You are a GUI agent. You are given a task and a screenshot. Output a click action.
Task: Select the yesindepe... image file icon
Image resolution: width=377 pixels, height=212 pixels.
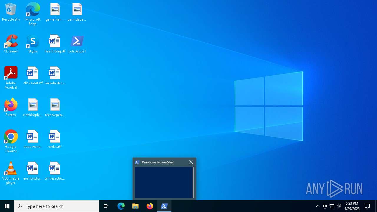(x=77, y=12)
